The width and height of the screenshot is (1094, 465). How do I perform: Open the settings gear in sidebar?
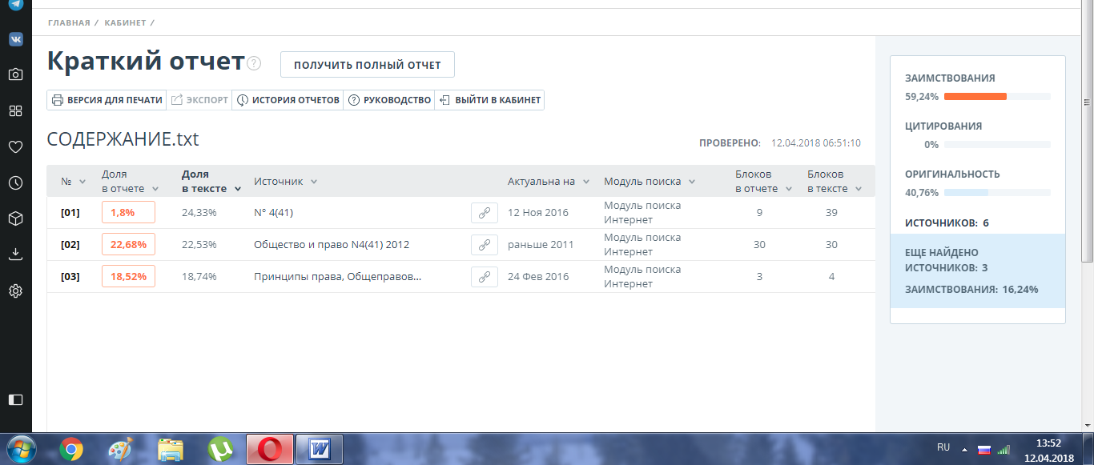coord(15,291)
